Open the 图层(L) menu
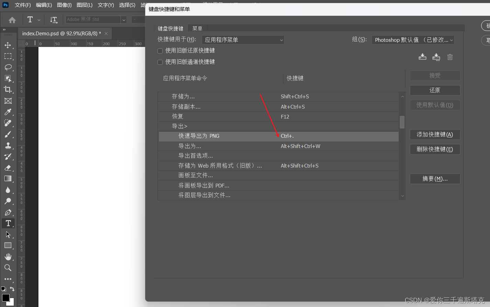This screenshot has height=307, width=490. (84, 5)
